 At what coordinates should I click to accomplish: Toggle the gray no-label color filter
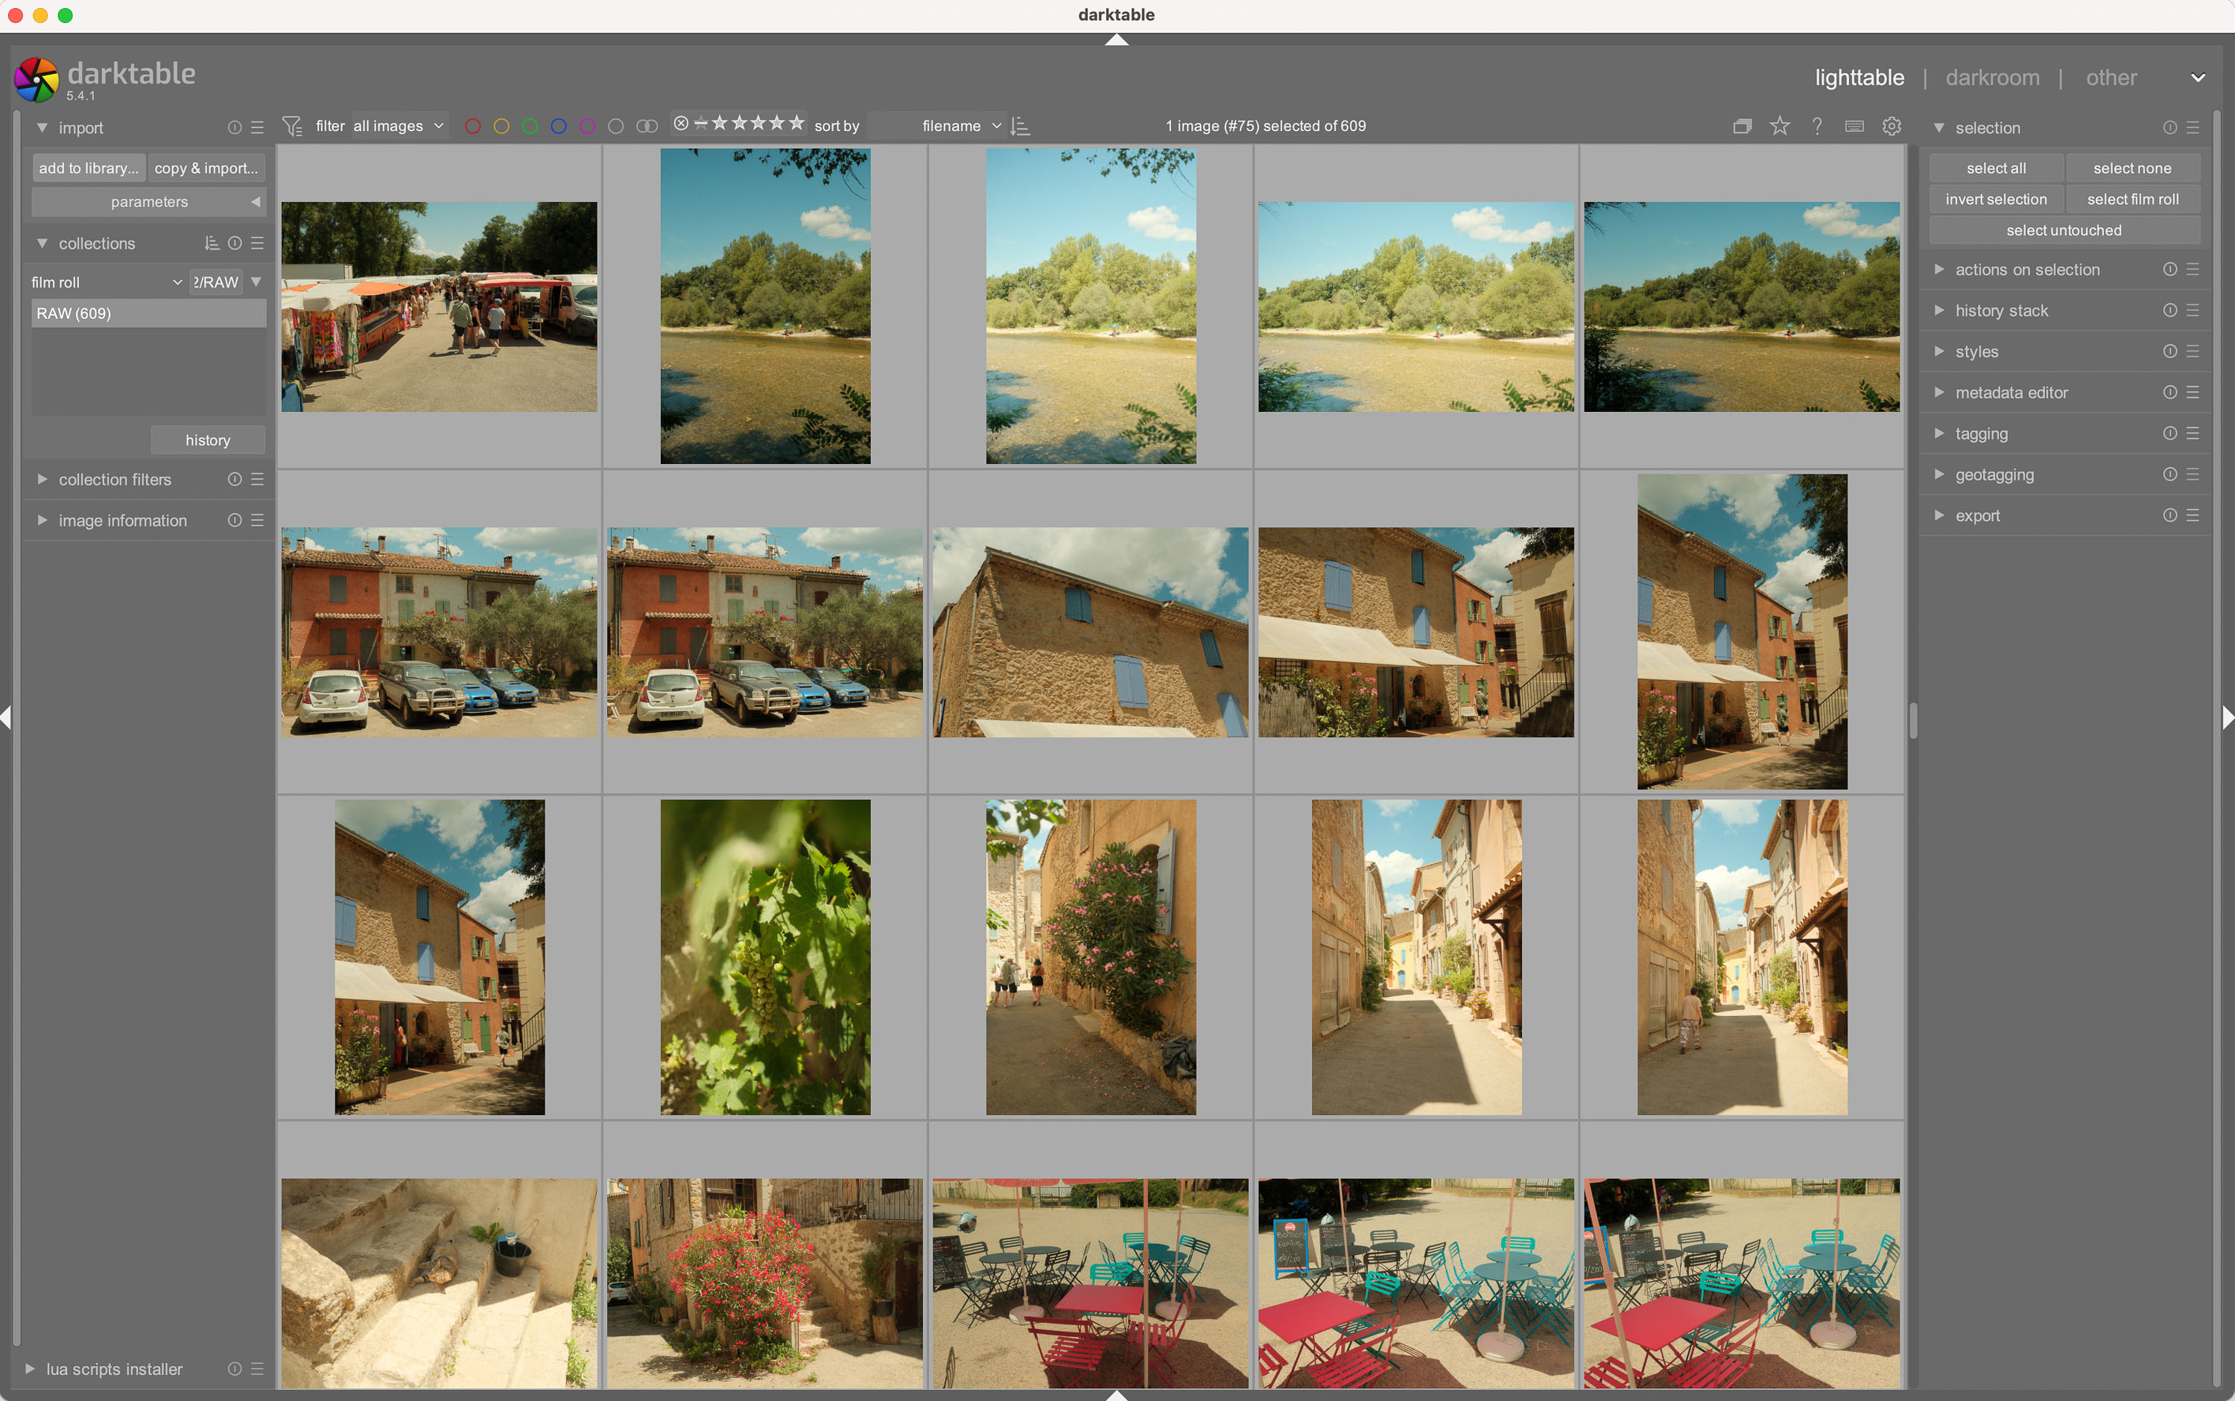coord(616,126)
